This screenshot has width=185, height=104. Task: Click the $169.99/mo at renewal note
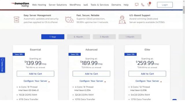[35, 67]
